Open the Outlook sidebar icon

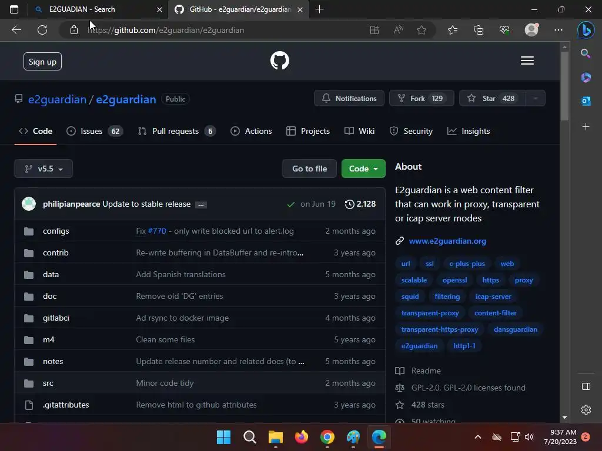[586, 101]
